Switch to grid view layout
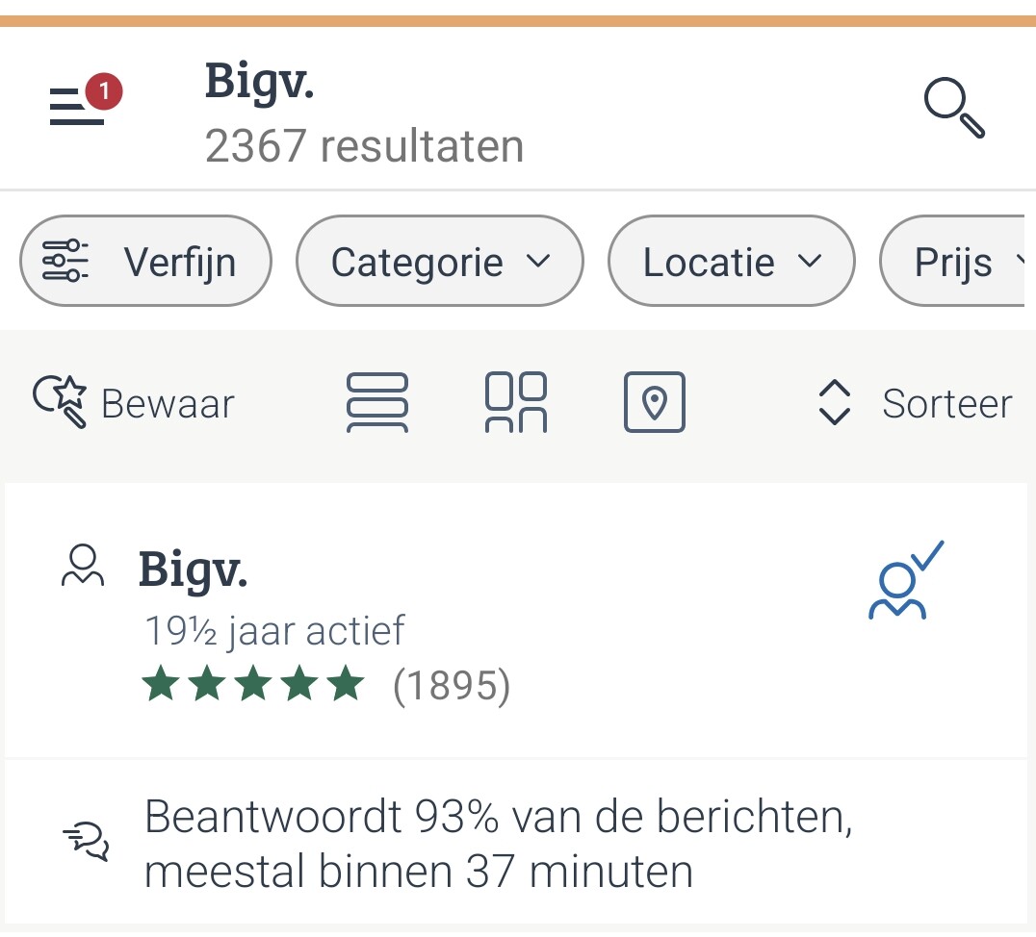Image resolution: width=1036 pixels, height=937 pixels. [x=516, y=402]
